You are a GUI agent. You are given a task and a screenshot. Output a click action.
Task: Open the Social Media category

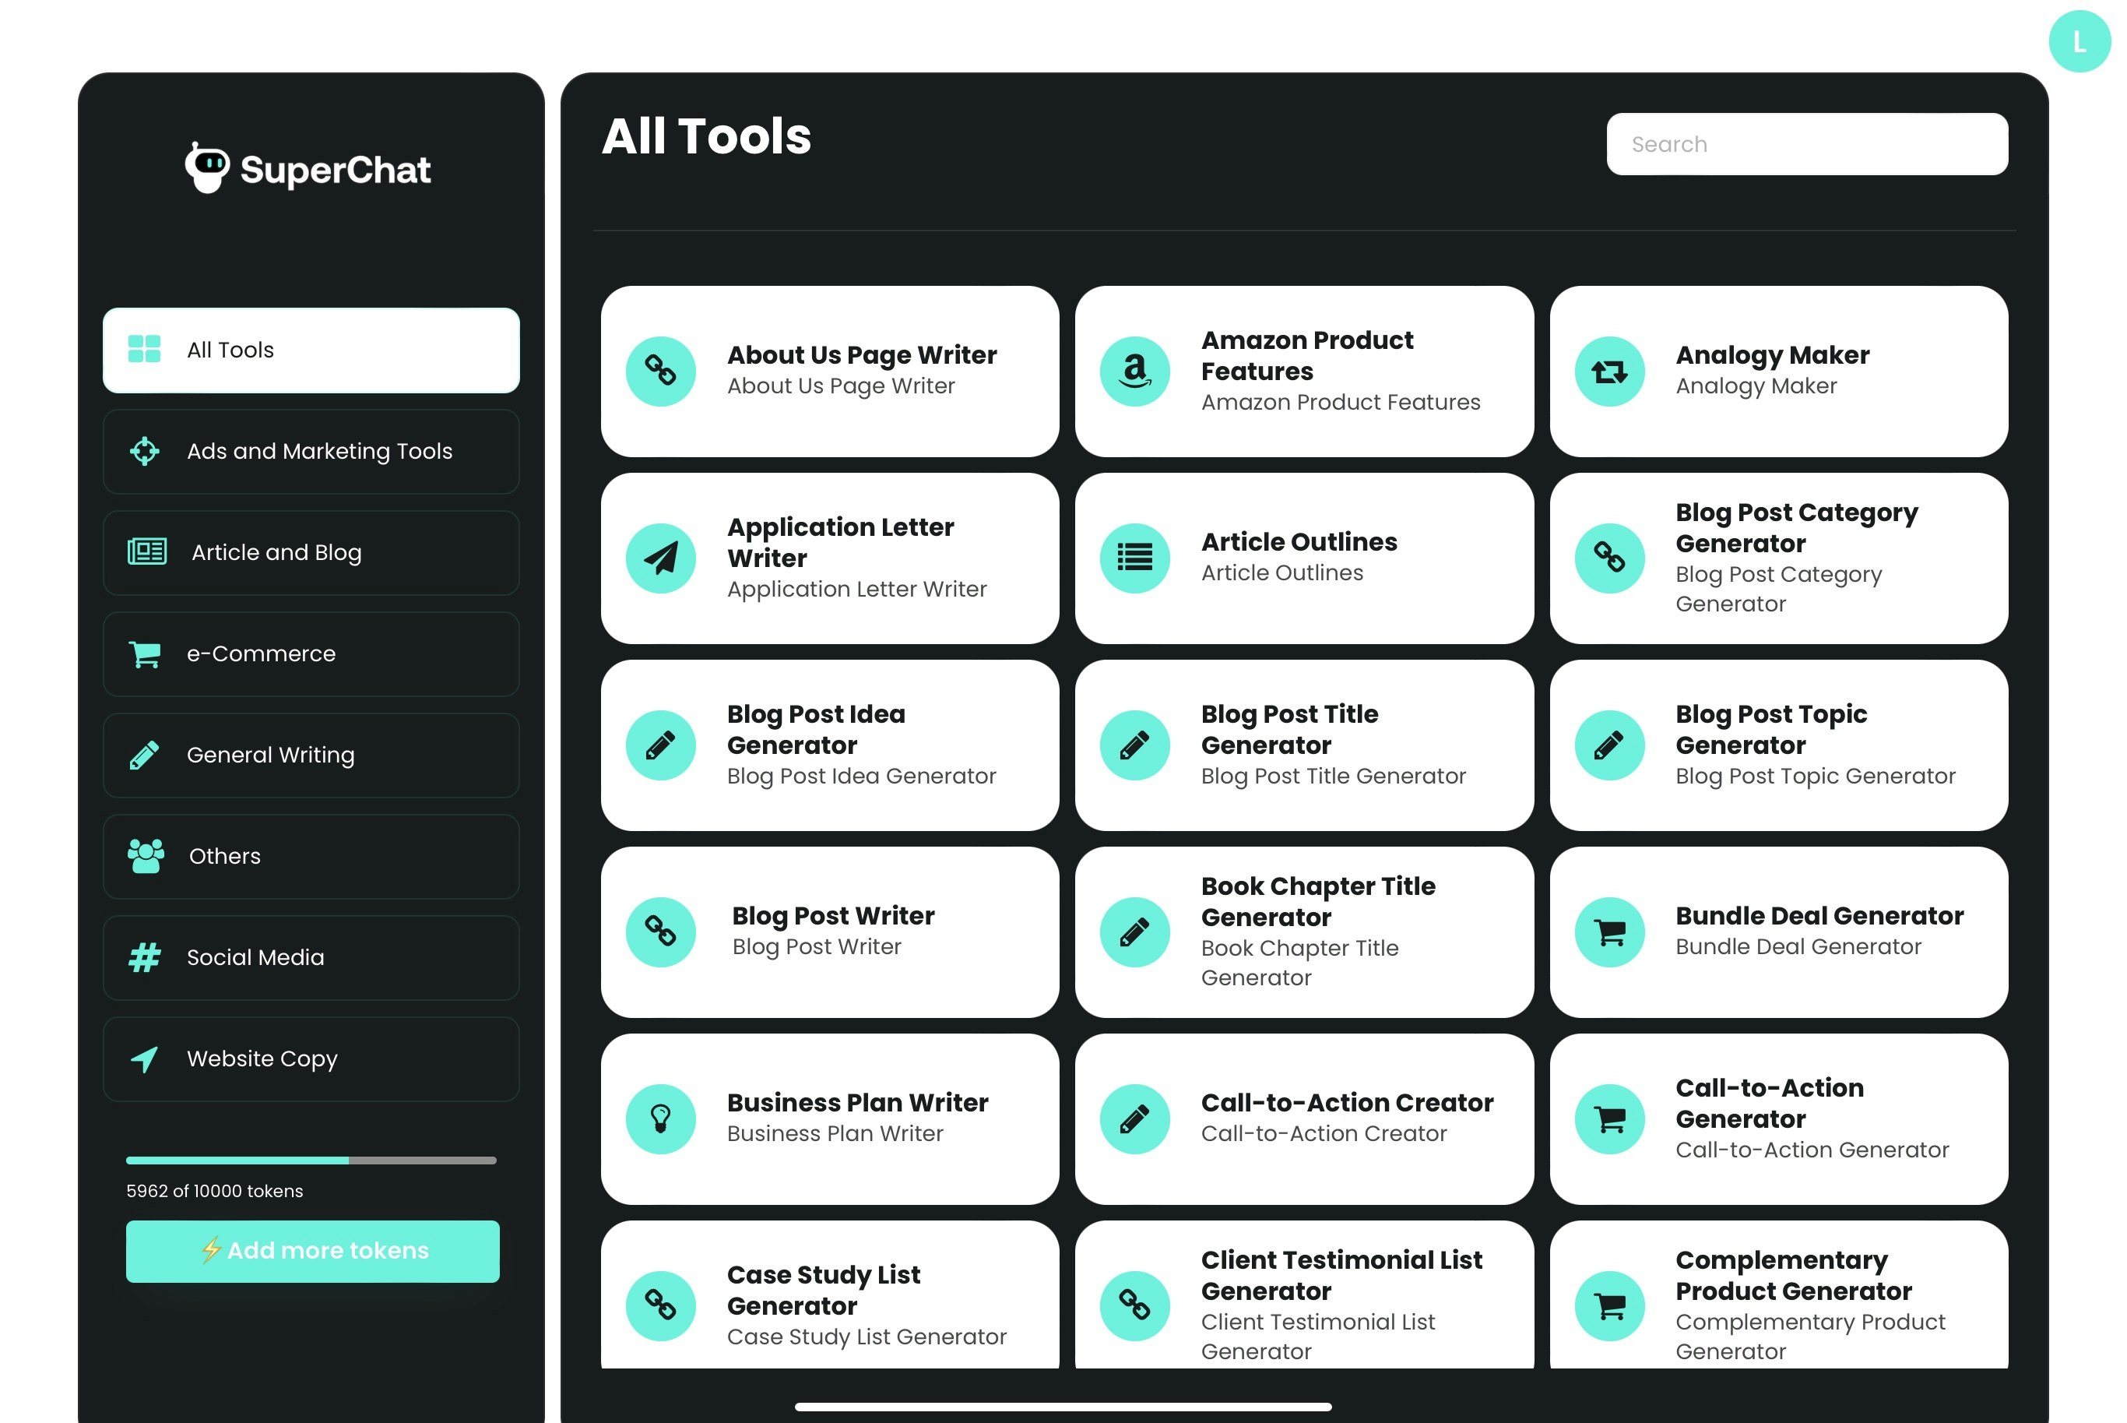point(311,957)
